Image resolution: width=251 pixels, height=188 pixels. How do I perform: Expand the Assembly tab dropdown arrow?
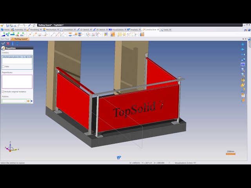25,30
